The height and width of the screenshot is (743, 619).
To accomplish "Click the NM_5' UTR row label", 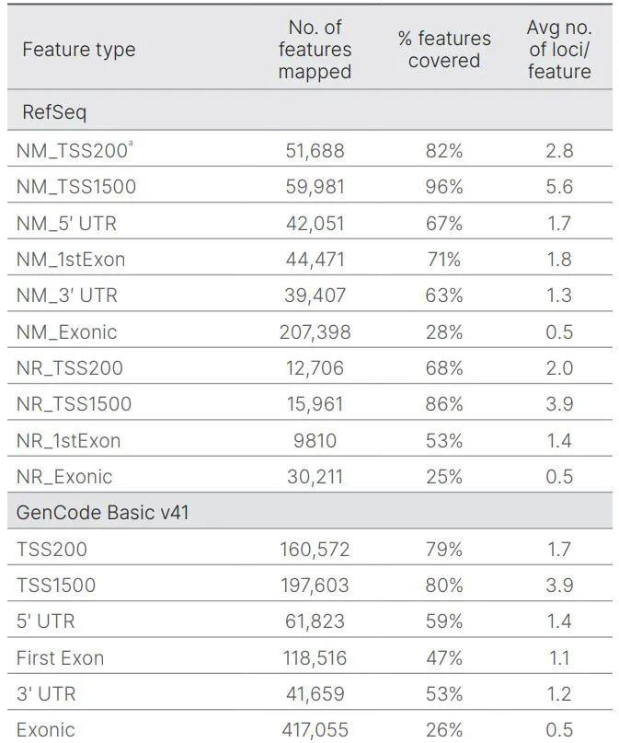I will point(66,223).
